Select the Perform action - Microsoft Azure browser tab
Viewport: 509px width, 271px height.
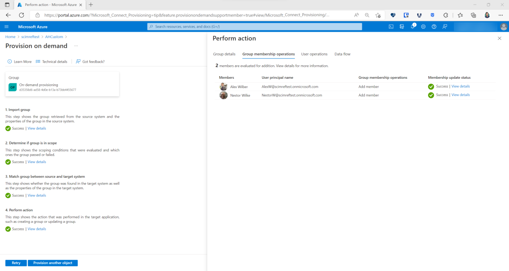[x=50, y=5]
